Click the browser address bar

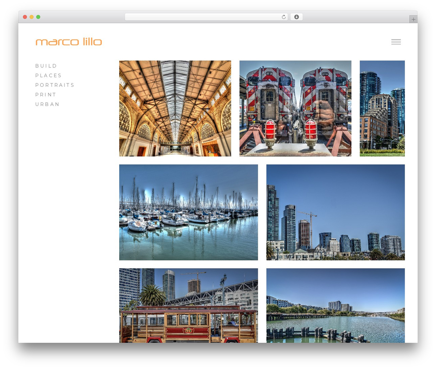pyautogui.click(x=206, y=17)
